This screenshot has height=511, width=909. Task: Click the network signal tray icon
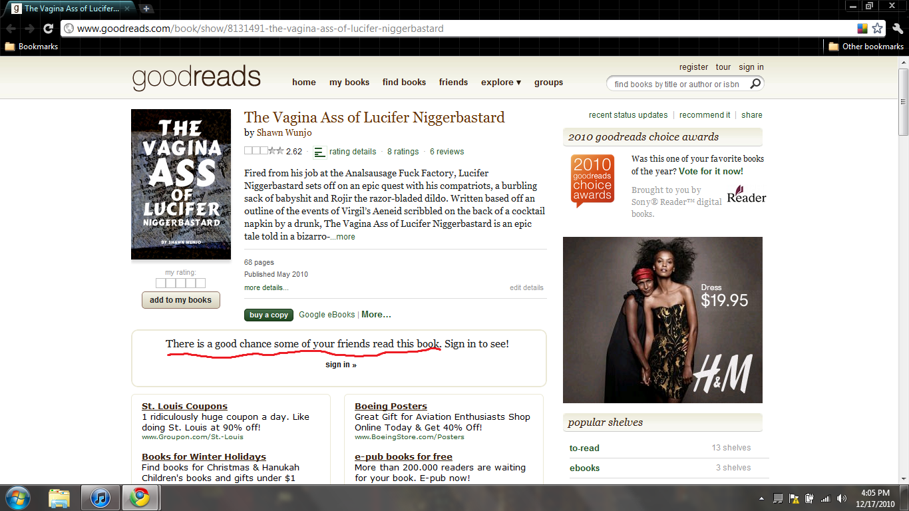(826, 498)
